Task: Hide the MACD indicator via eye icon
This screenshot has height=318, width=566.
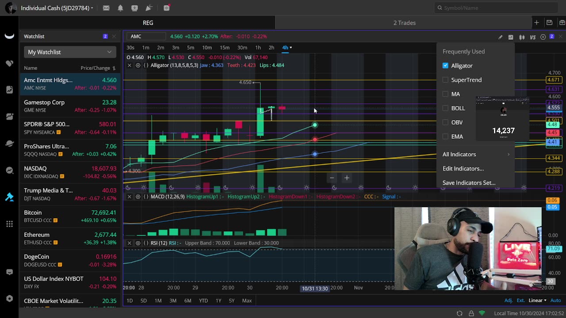Action: pyautogui.click(x=138, y=197)
